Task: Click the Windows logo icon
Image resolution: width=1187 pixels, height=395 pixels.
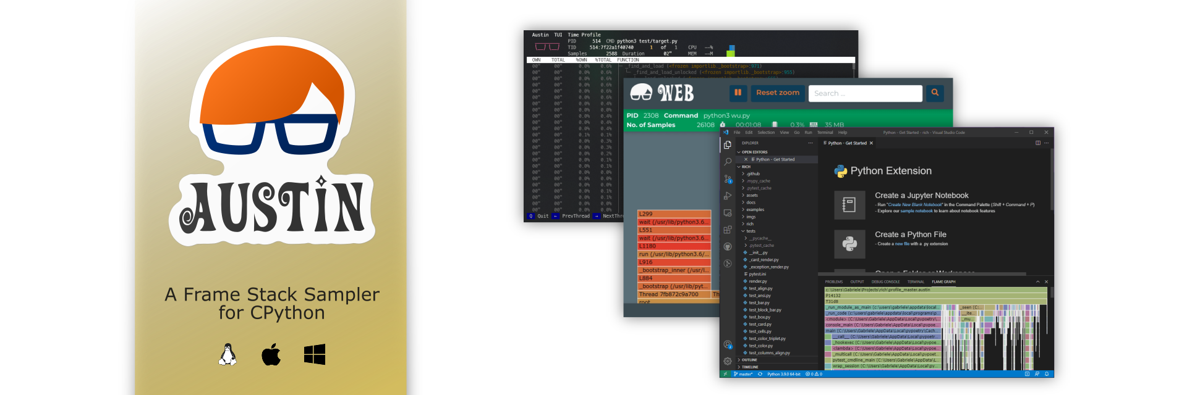Action: [315, 355]
